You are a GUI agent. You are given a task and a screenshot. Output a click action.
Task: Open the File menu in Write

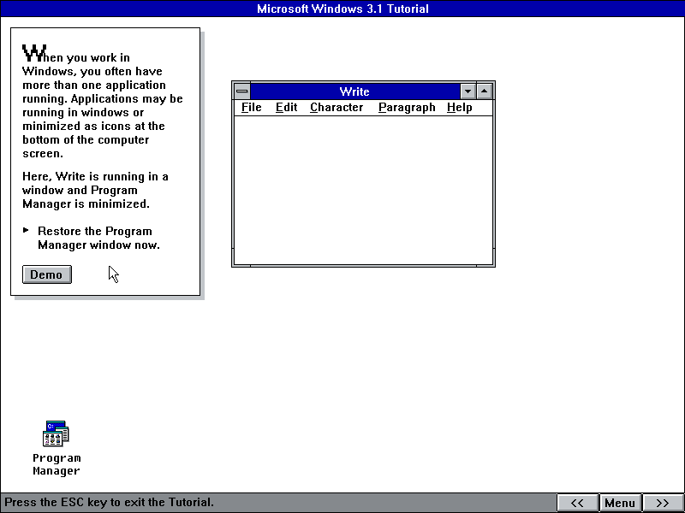tap(251, 108)
